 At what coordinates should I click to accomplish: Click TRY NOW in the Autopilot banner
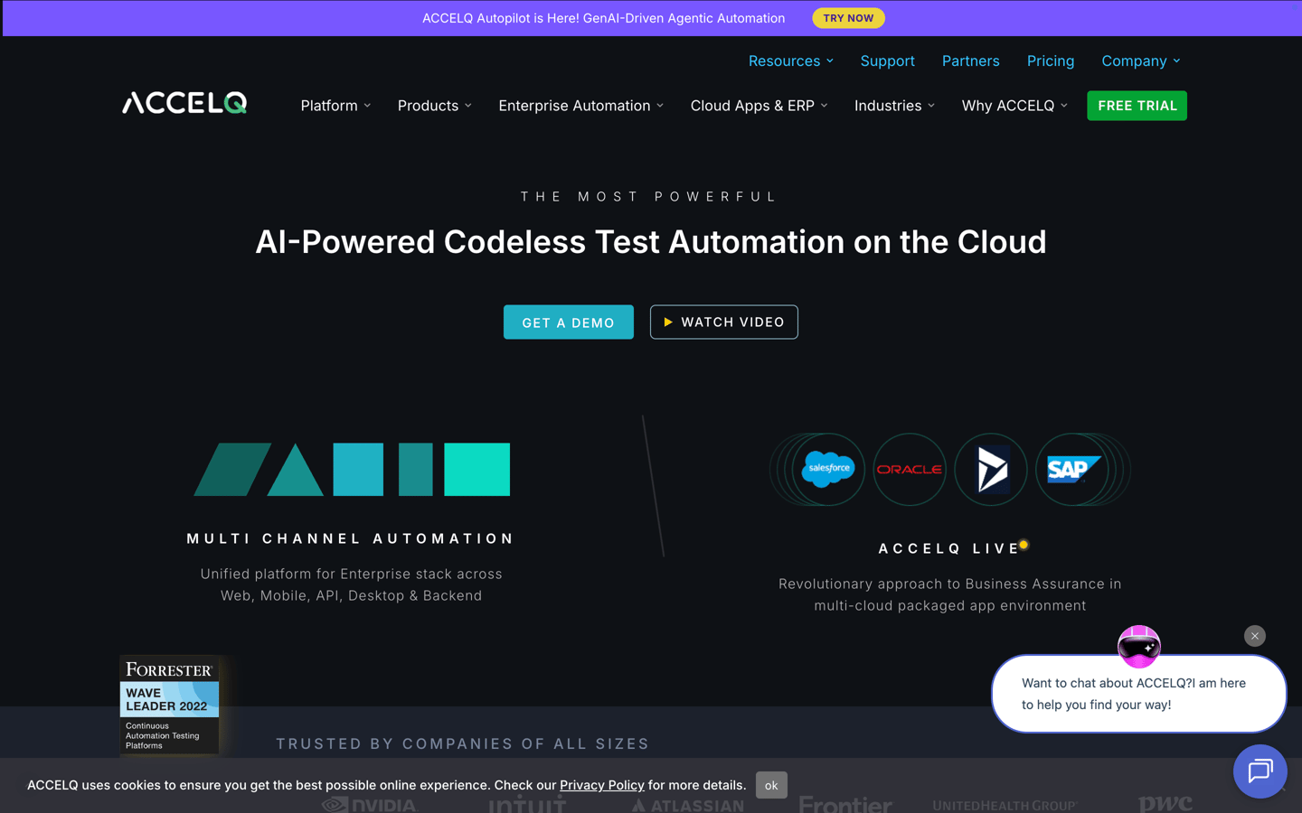(848, 17)
